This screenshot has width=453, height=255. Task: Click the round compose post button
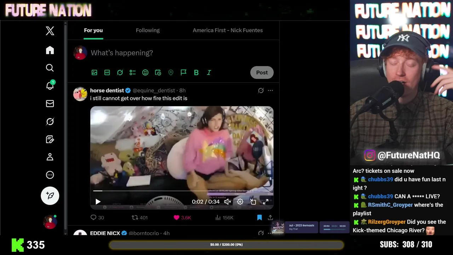[x=50, y=195]
